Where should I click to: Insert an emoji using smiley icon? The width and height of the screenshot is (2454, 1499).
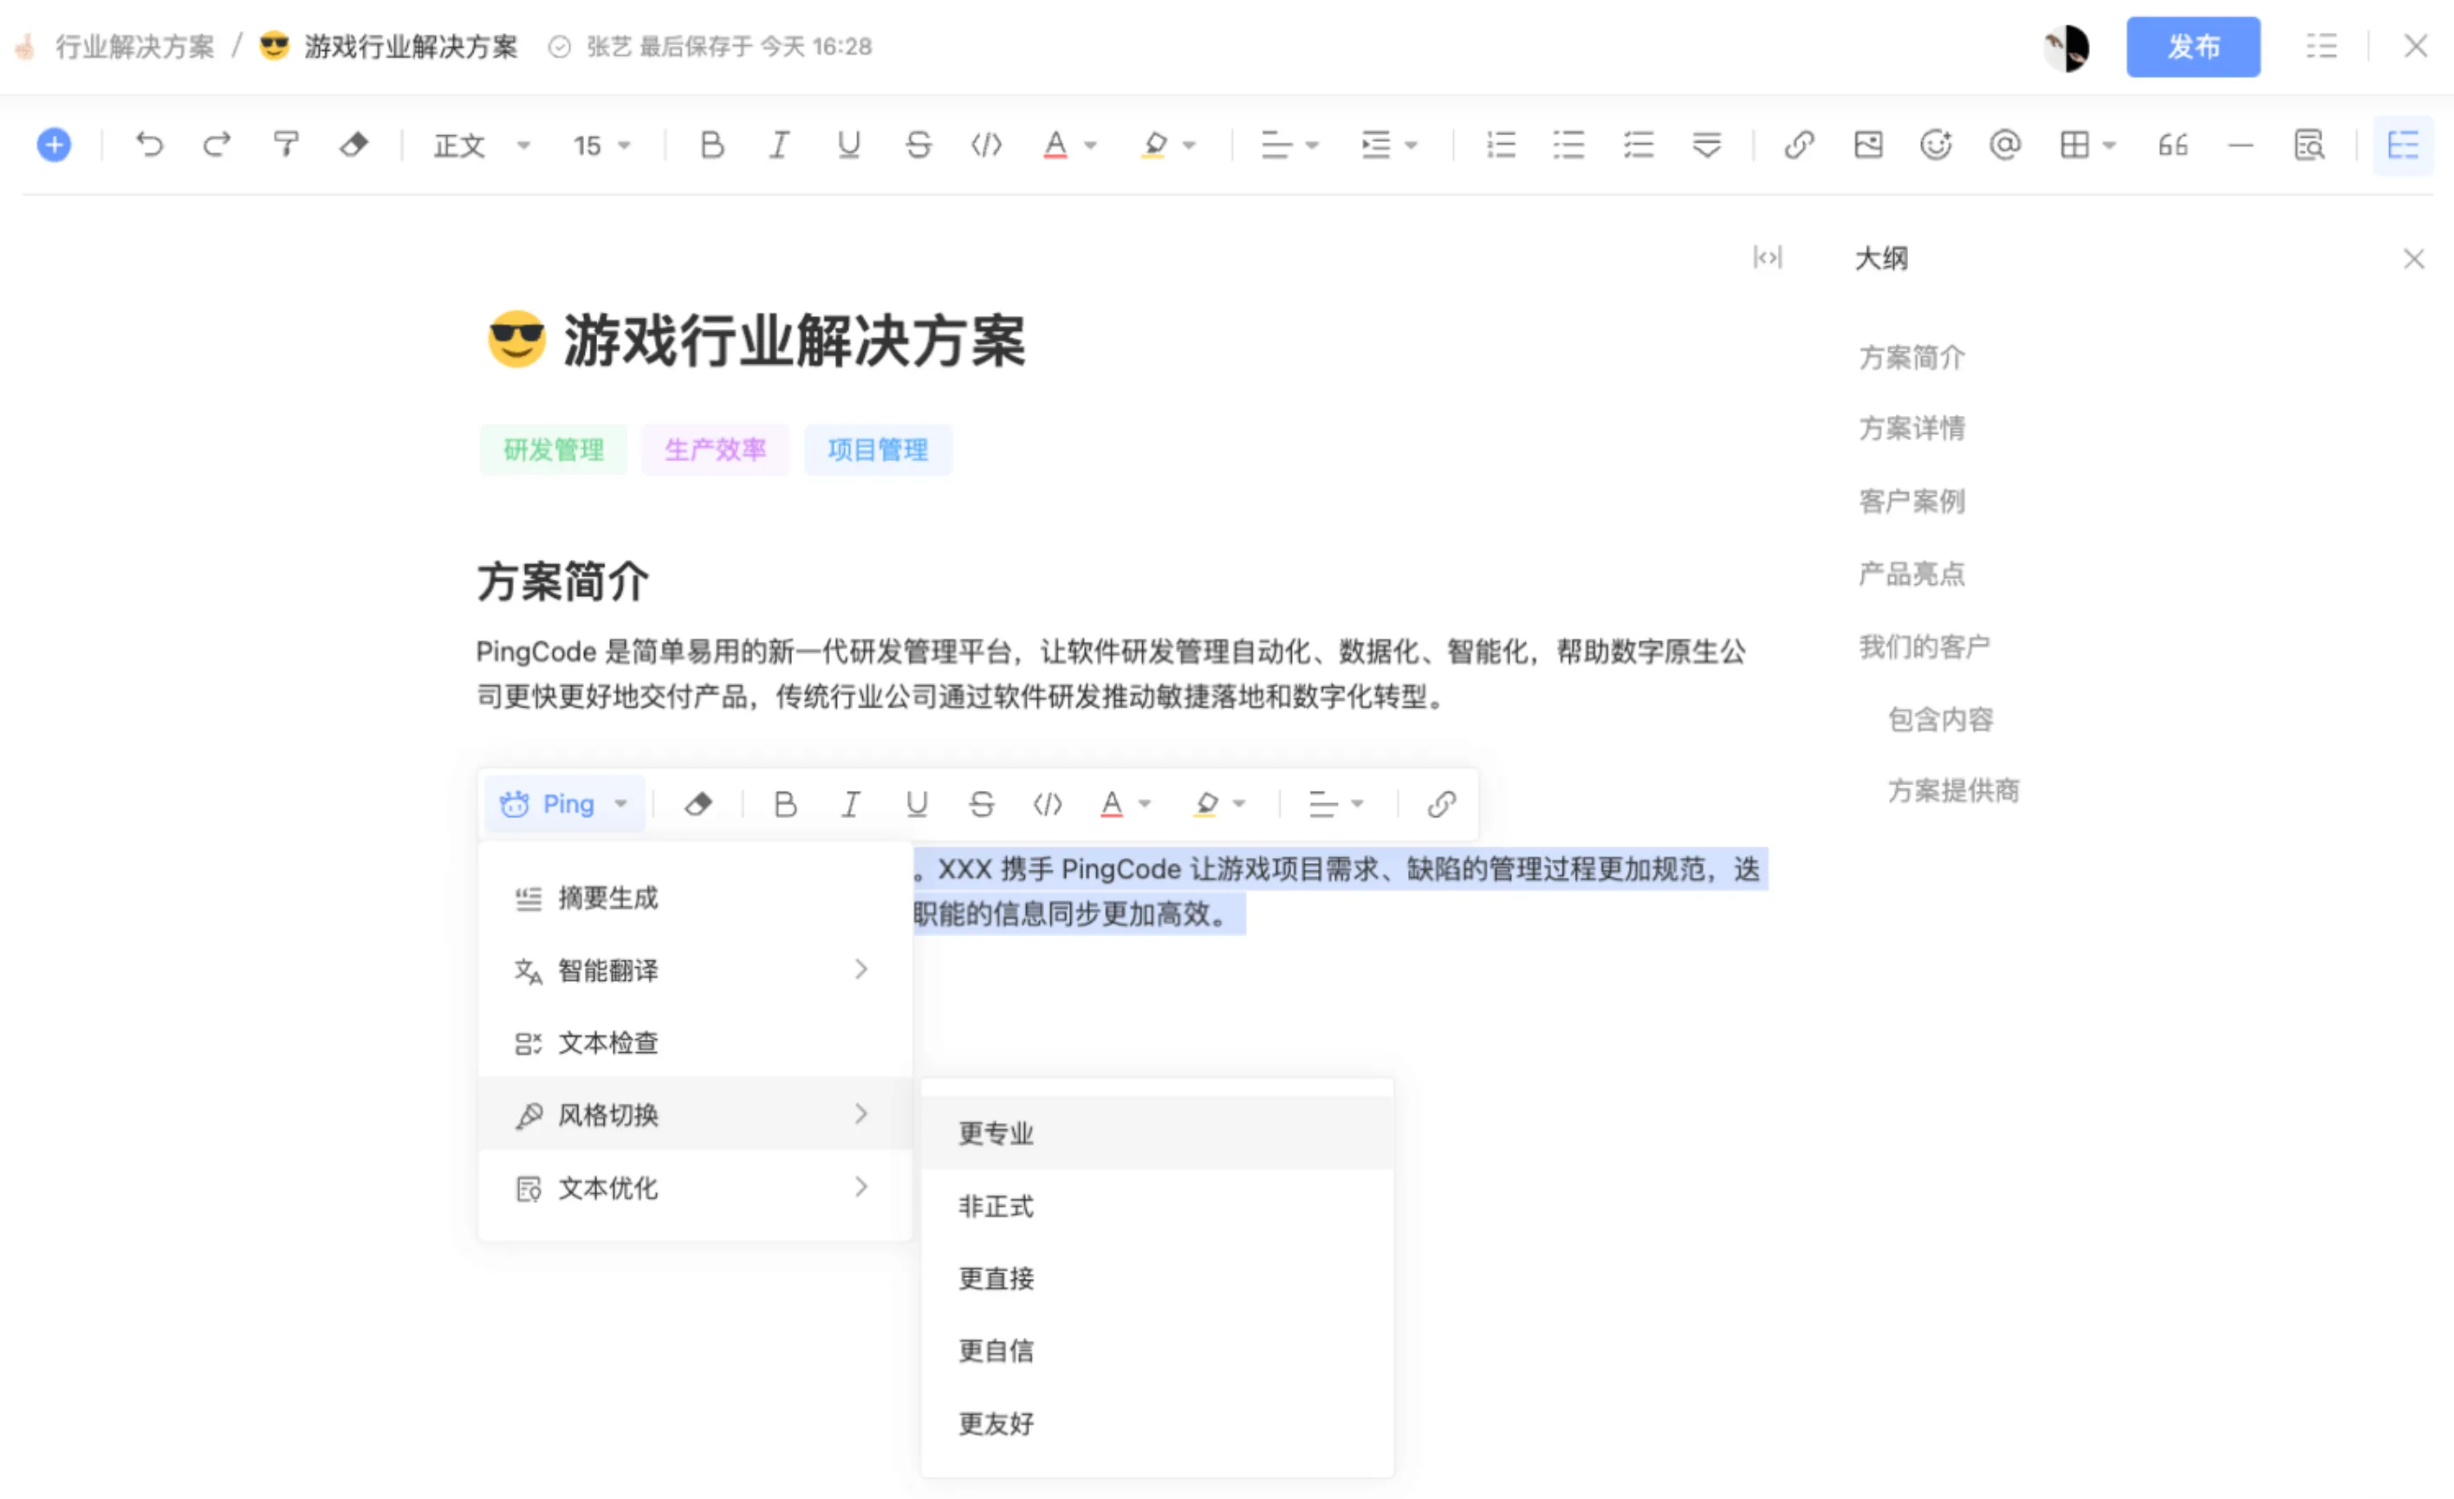coord(1935,146)
